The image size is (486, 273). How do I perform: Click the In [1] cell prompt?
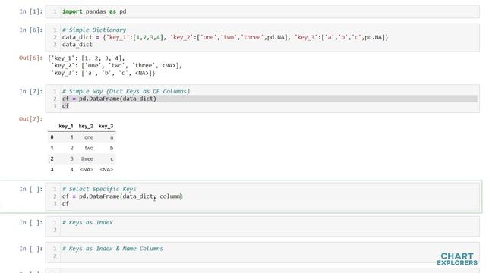31,11
